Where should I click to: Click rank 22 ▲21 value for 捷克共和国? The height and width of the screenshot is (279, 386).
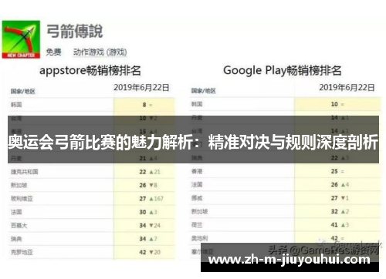[x=150, y=172]
